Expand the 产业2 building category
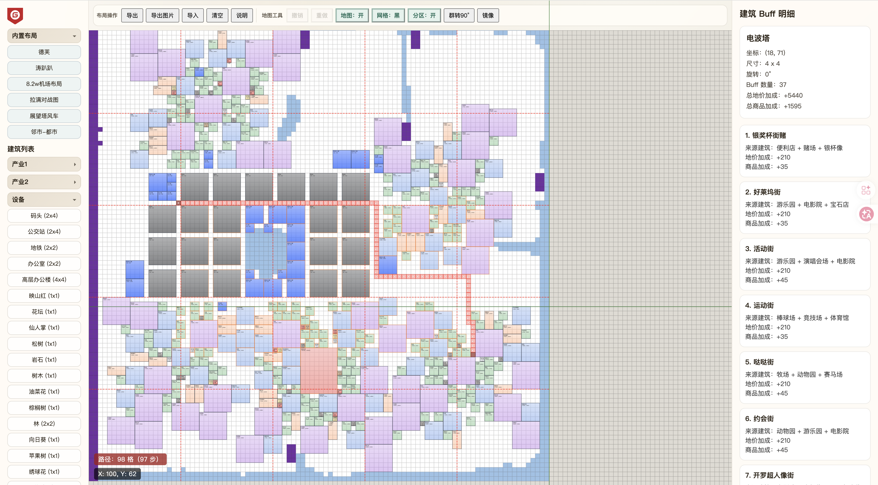The height and width of the screenshot is (485, 878). point(44,182)
